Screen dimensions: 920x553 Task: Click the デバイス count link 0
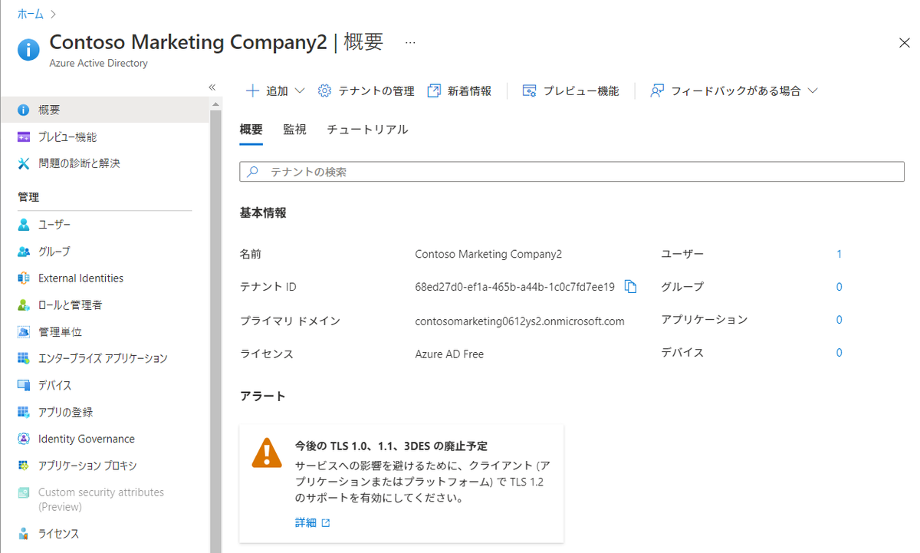[x=839, y=353]
